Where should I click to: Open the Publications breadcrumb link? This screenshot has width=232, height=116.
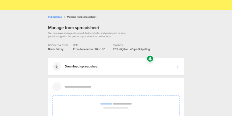pos(55,17)
